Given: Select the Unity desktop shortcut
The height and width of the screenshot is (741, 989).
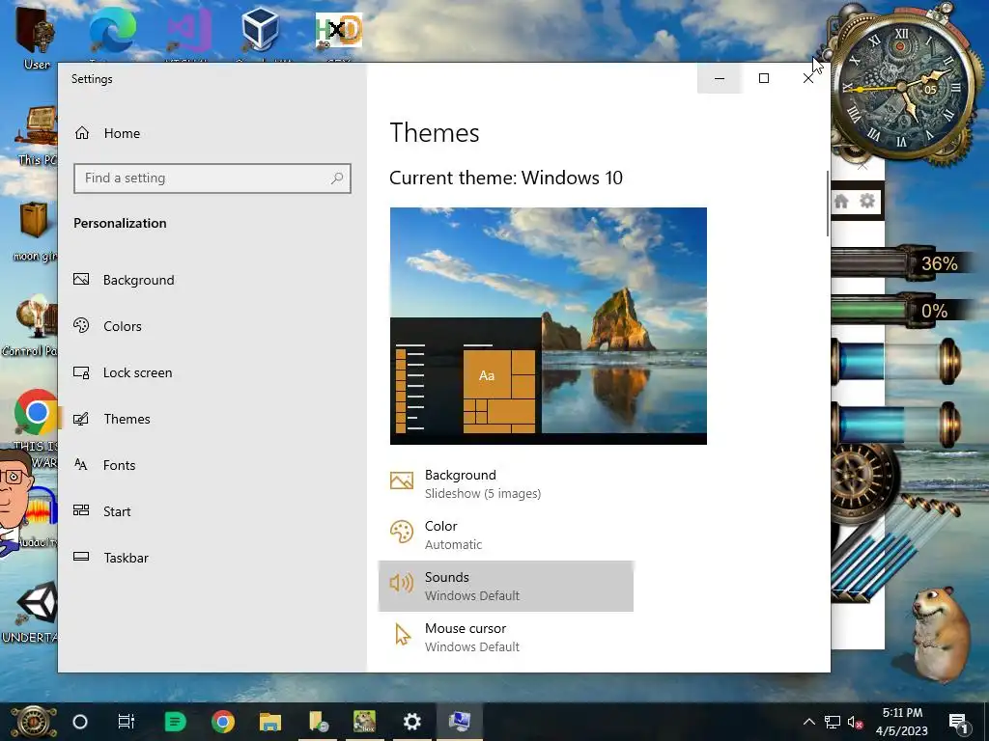Looking at the screenshot, I should (37, 601).
